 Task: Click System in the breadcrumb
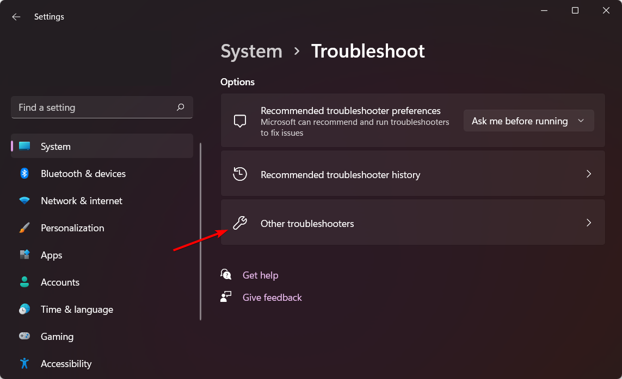pos(251,52)
